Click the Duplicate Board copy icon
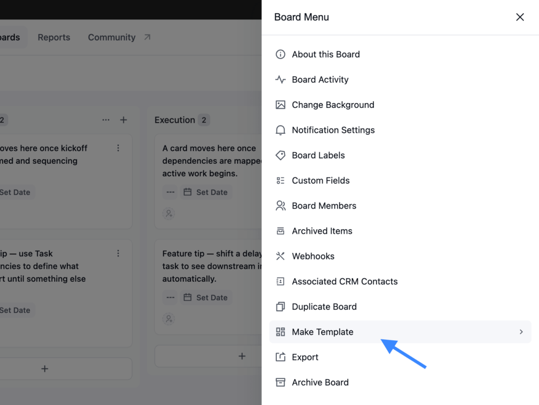The height and width of the screenshot is (405, 539). click(x=280, y=307)
